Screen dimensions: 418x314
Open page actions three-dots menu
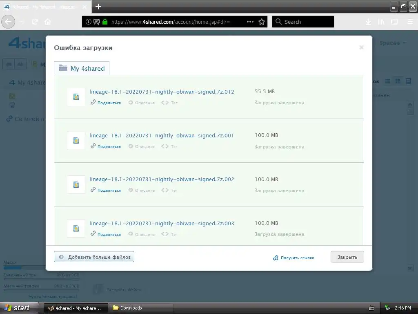pos(250,22)
